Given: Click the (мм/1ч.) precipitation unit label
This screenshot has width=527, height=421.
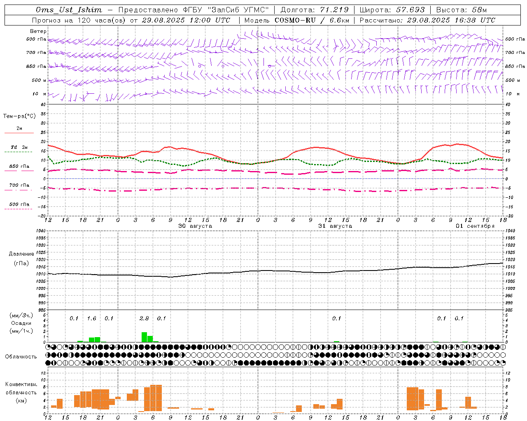Looking at the screenshot, I should coord(21,331).
